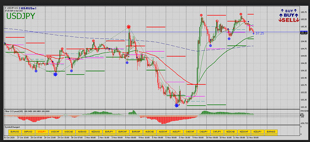The height and width of the screenshot is (142, 310).
Task: Choose EURGBP in symbol changer
Action: tap(136, 132)
